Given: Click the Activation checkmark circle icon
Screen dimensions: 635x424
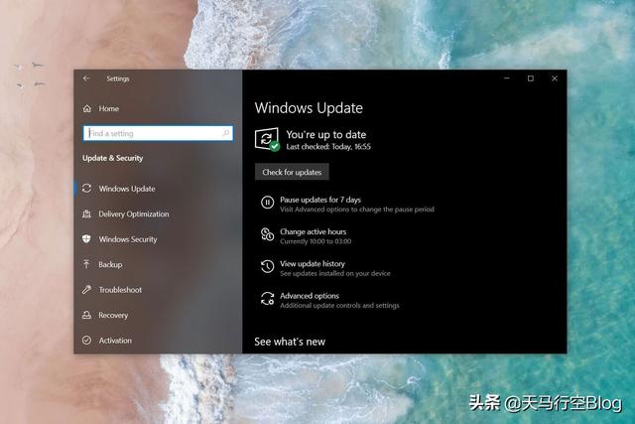Looking at the screenshot, I should coord(86,340).
